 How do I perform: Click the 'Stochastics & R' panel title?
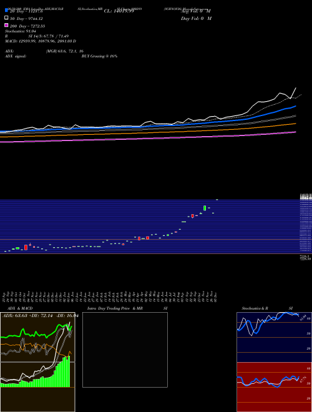coord(255,308)
